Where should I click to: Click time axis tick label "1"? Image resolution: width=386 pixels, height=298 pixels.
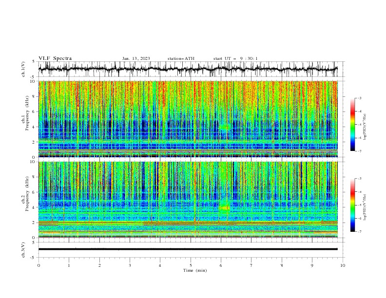pos(69,265)
